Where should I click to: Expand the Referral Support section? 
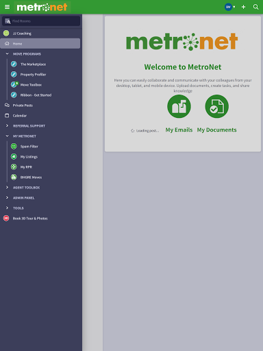[7, 125]
